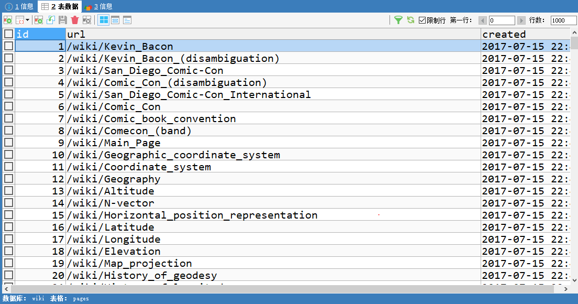Toggle the select-all checkbox in header row

[x=8, y=34]
